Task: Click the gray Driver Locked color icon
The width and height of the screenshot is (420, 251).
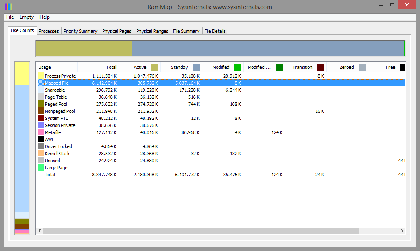Action: click(41, 146)
